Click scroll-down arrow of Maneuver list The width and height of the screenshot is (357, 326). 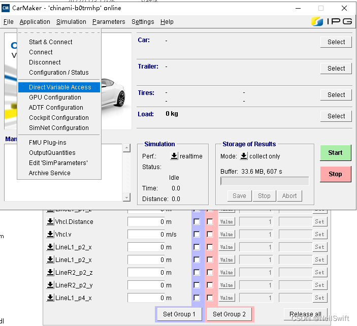(x=126, y=197)
